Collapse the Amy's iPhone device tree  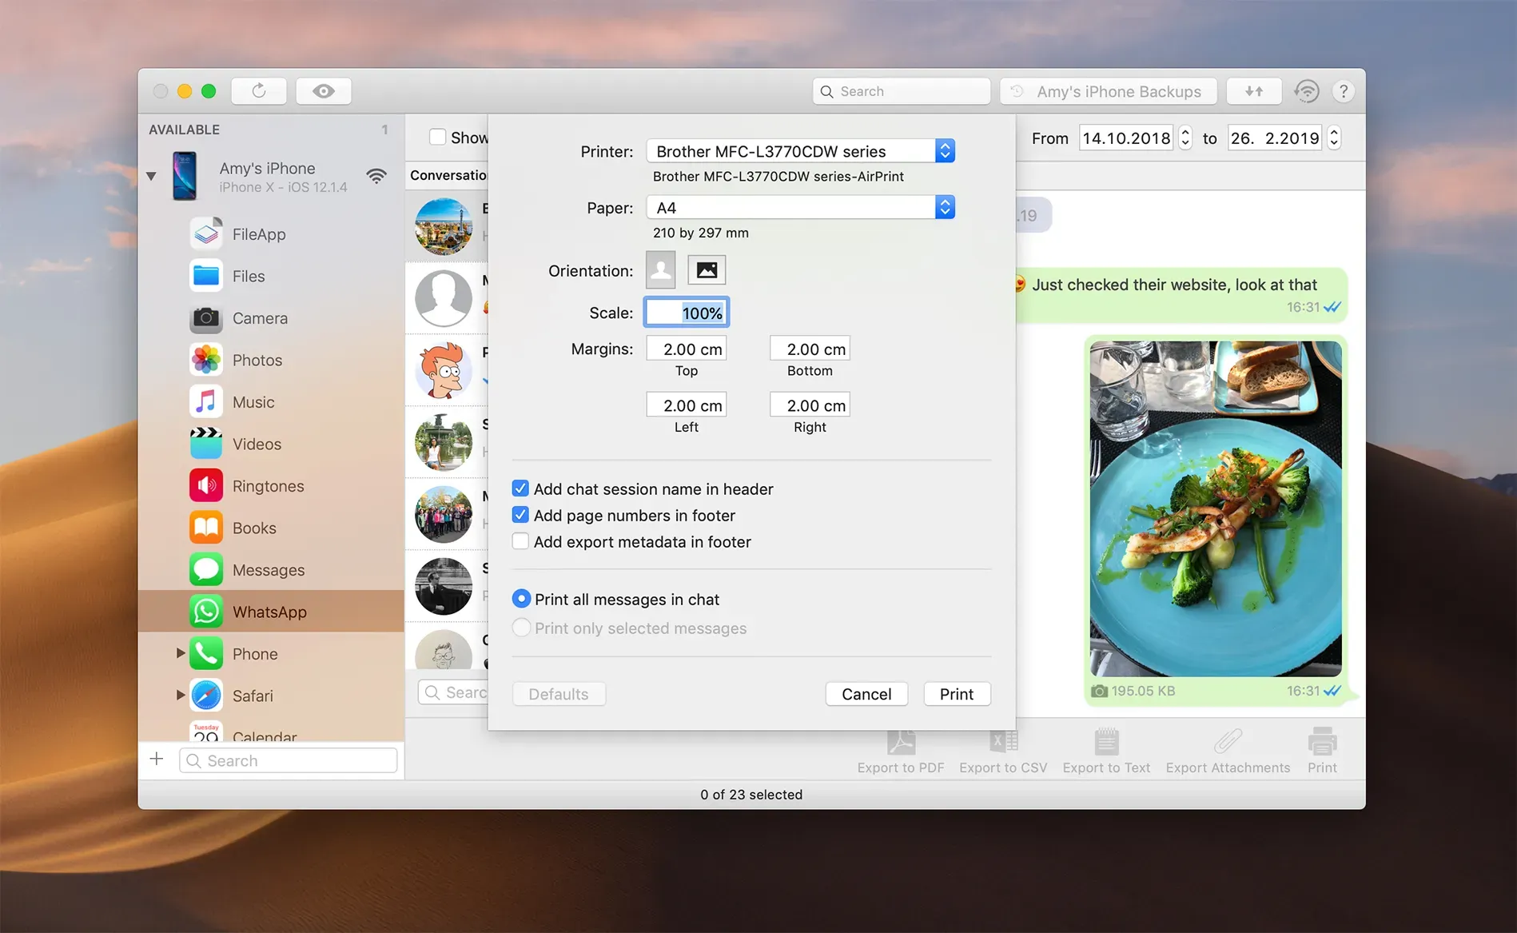click(x=151, y=176)
